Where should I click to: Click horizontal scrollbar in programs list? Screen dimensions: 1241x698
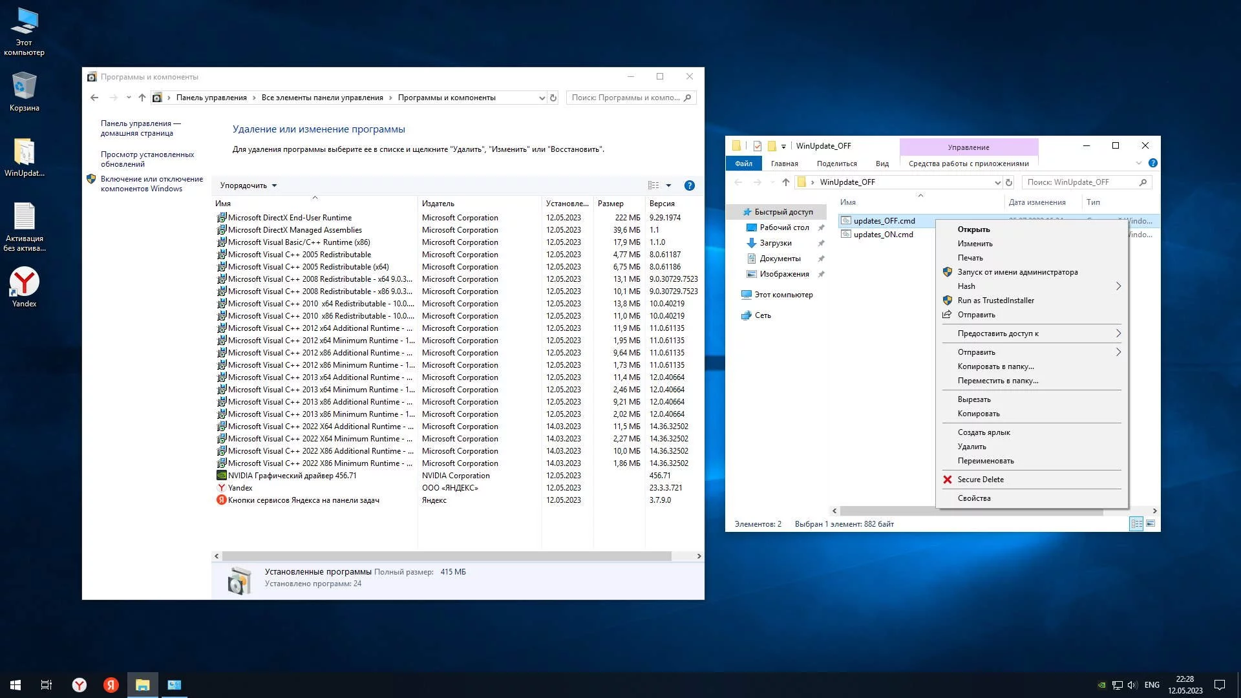(x=446, y=556)
